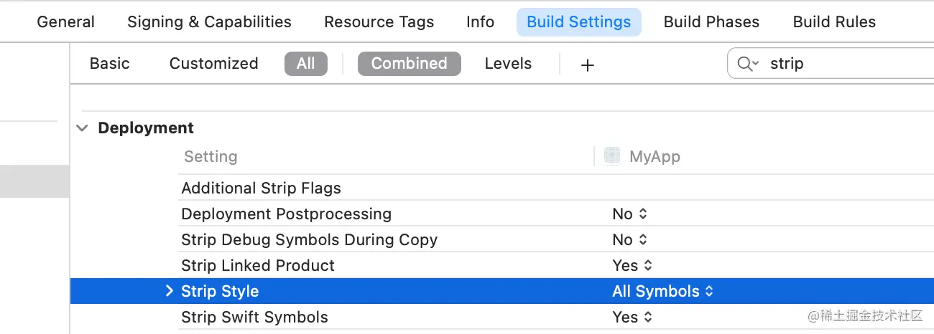934x334 pixels.
Task: Select the Additional Strip Flags row
Action: 262,188
